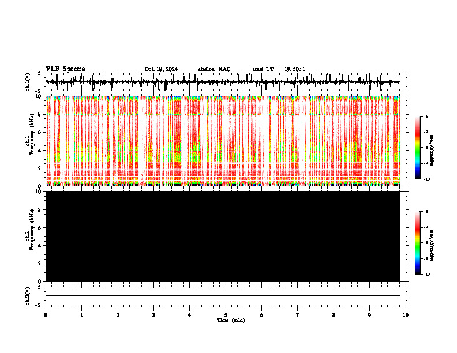
Task: Click the '-10' label on the ch.2 color bar
Action: 426,275
